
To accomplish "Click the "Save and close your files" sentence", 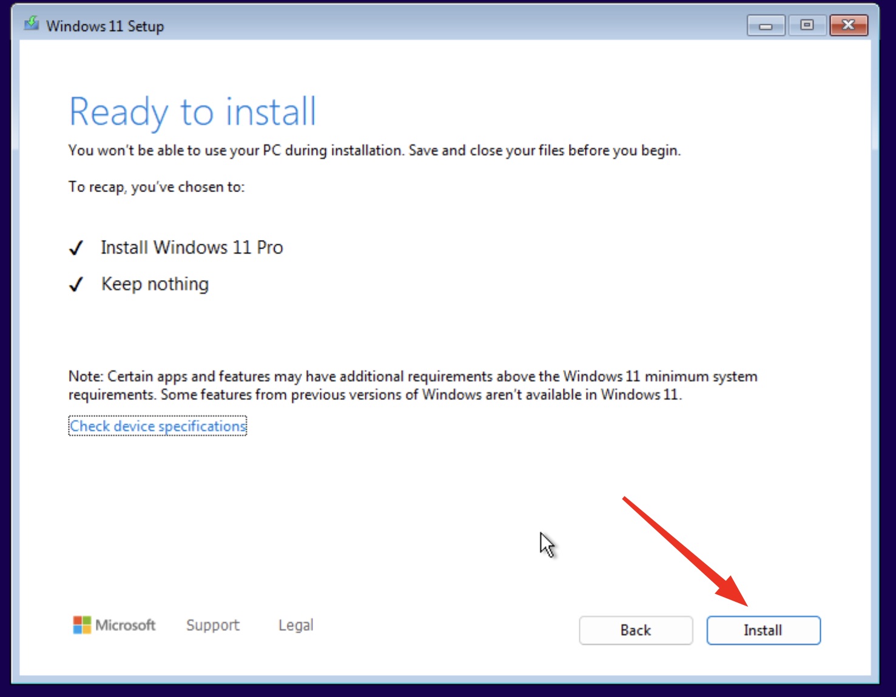I will coord(544,150).
